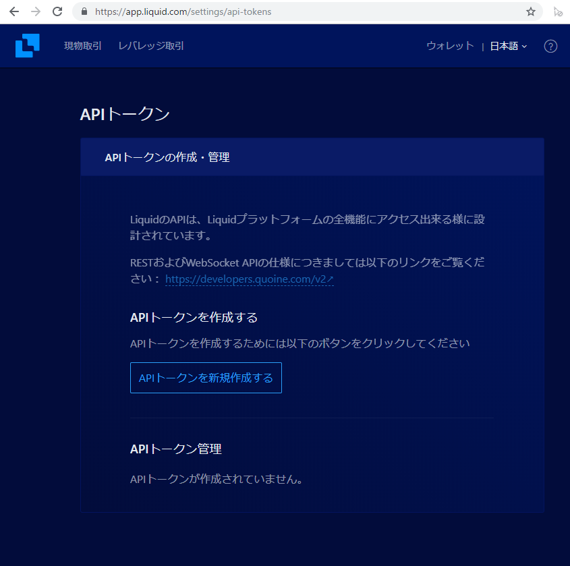The image size is (570, 566).
Task: Open the レバレッジ取引 menu item
Action: click(x=151, y=46)
